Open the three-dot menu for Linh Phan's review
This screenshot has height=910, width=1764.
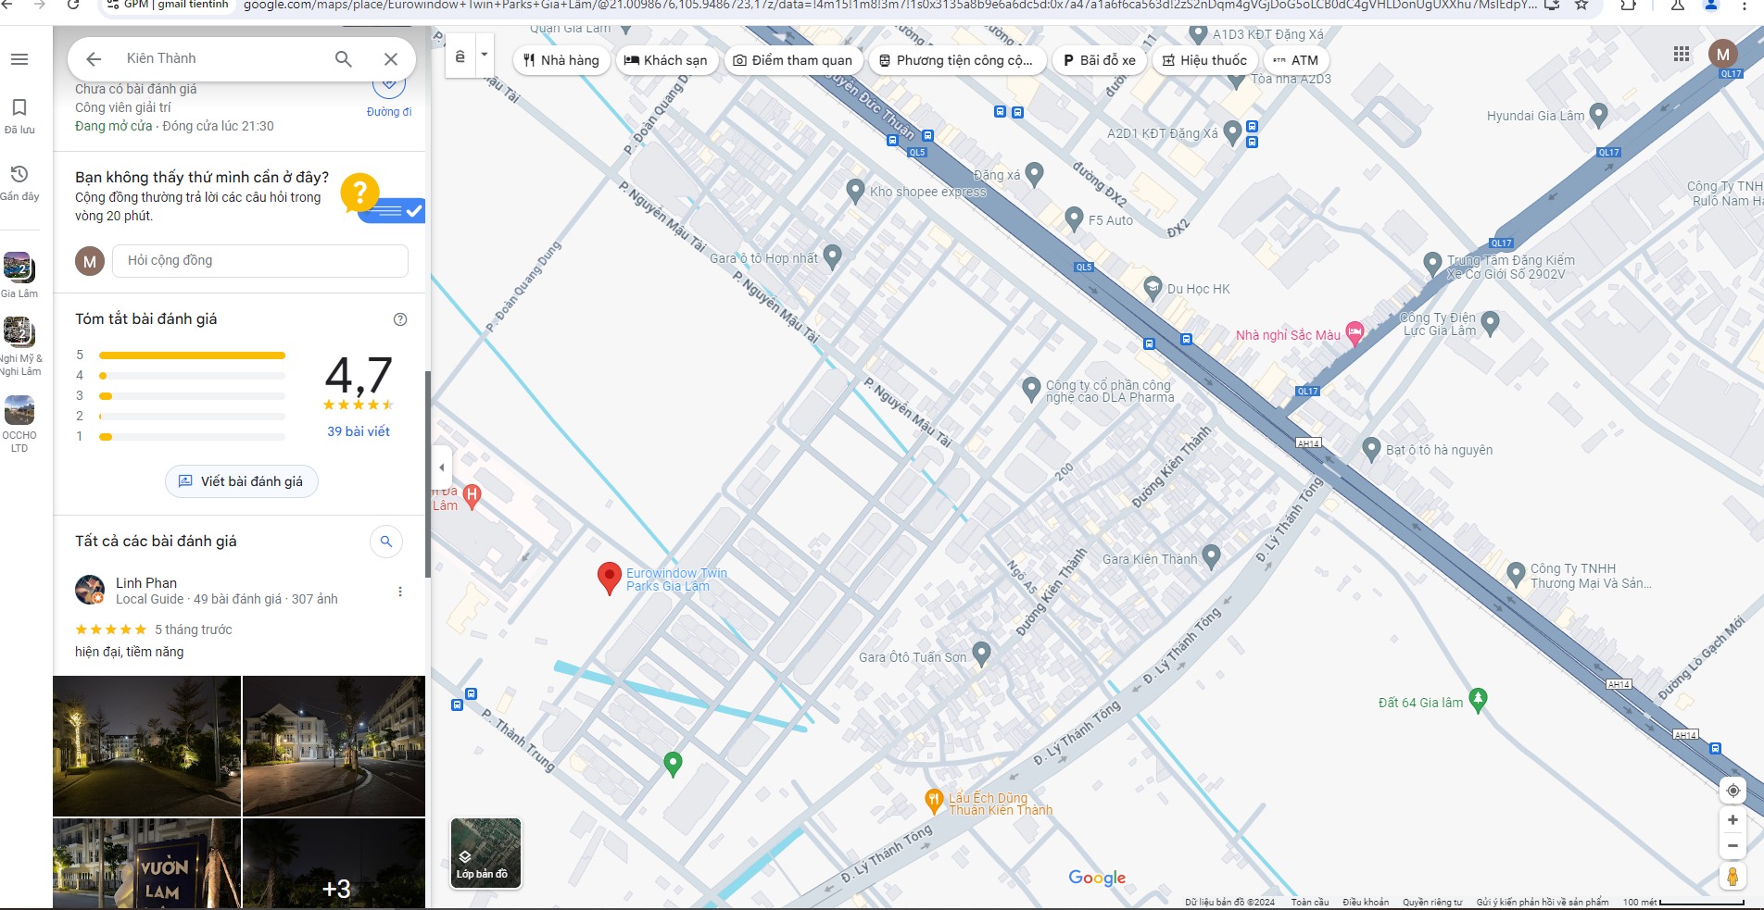[x=400, y=592]
